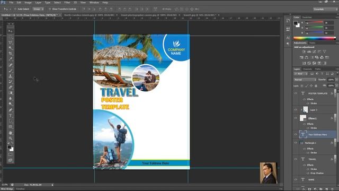The width and height of the screenshot is (339, 191).
Task: Select the Rectangular Marquee tool
Action: [11, 37]
